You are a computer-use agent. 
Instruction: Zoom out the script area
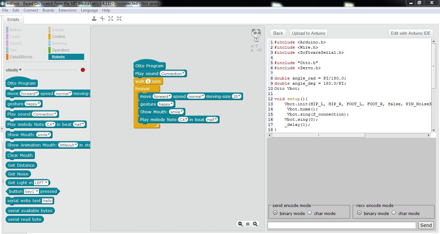tap(240, 224)
